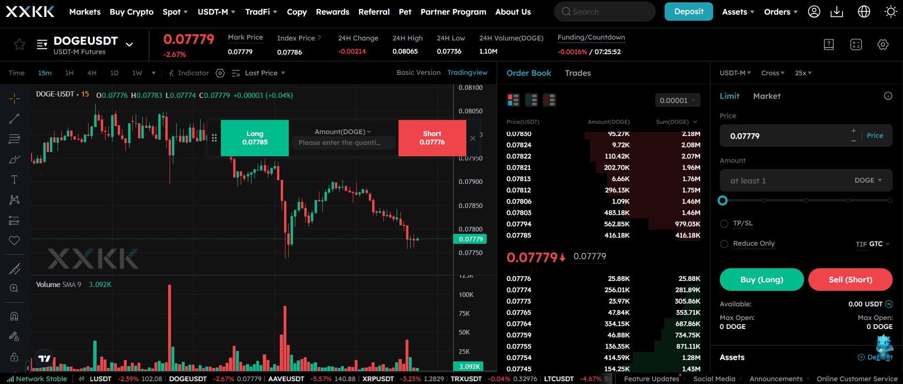Image resolution: width=903 pixels, height=384 pixels.
Task: Open the app download icon
Action: (x=837, y=12)
